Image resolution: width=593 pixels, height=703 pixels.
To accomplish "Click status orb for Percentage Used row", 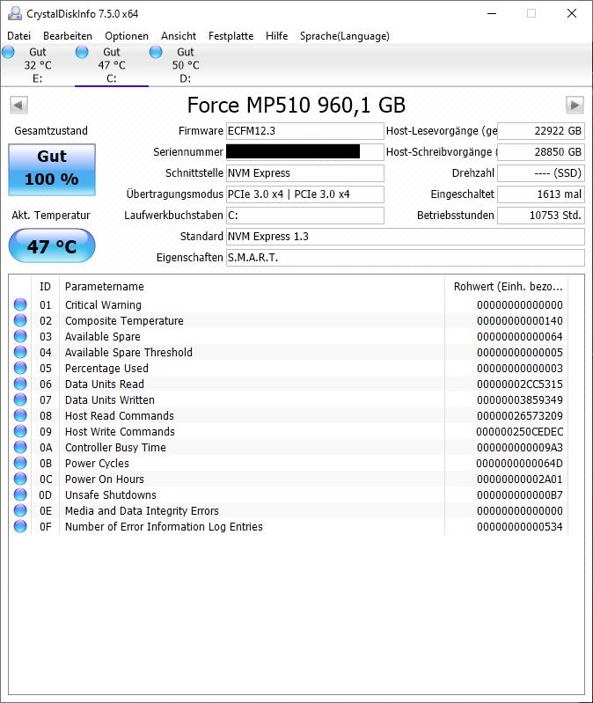I will point(20,368).
